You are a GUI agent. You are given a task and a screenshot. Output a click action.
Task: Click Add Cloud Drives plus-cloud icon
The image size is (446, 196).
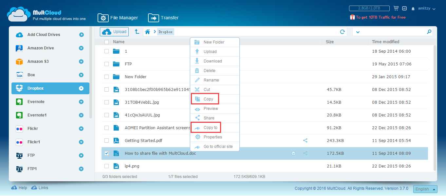[x=20, y=35]
